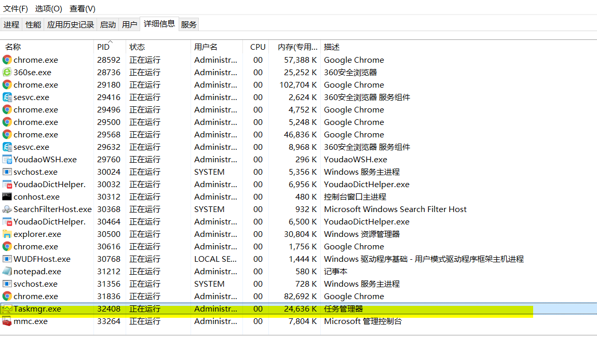Click svchost.exe icon for PID 31356
This screenshot has height=338, width=597.
(7, 284)
